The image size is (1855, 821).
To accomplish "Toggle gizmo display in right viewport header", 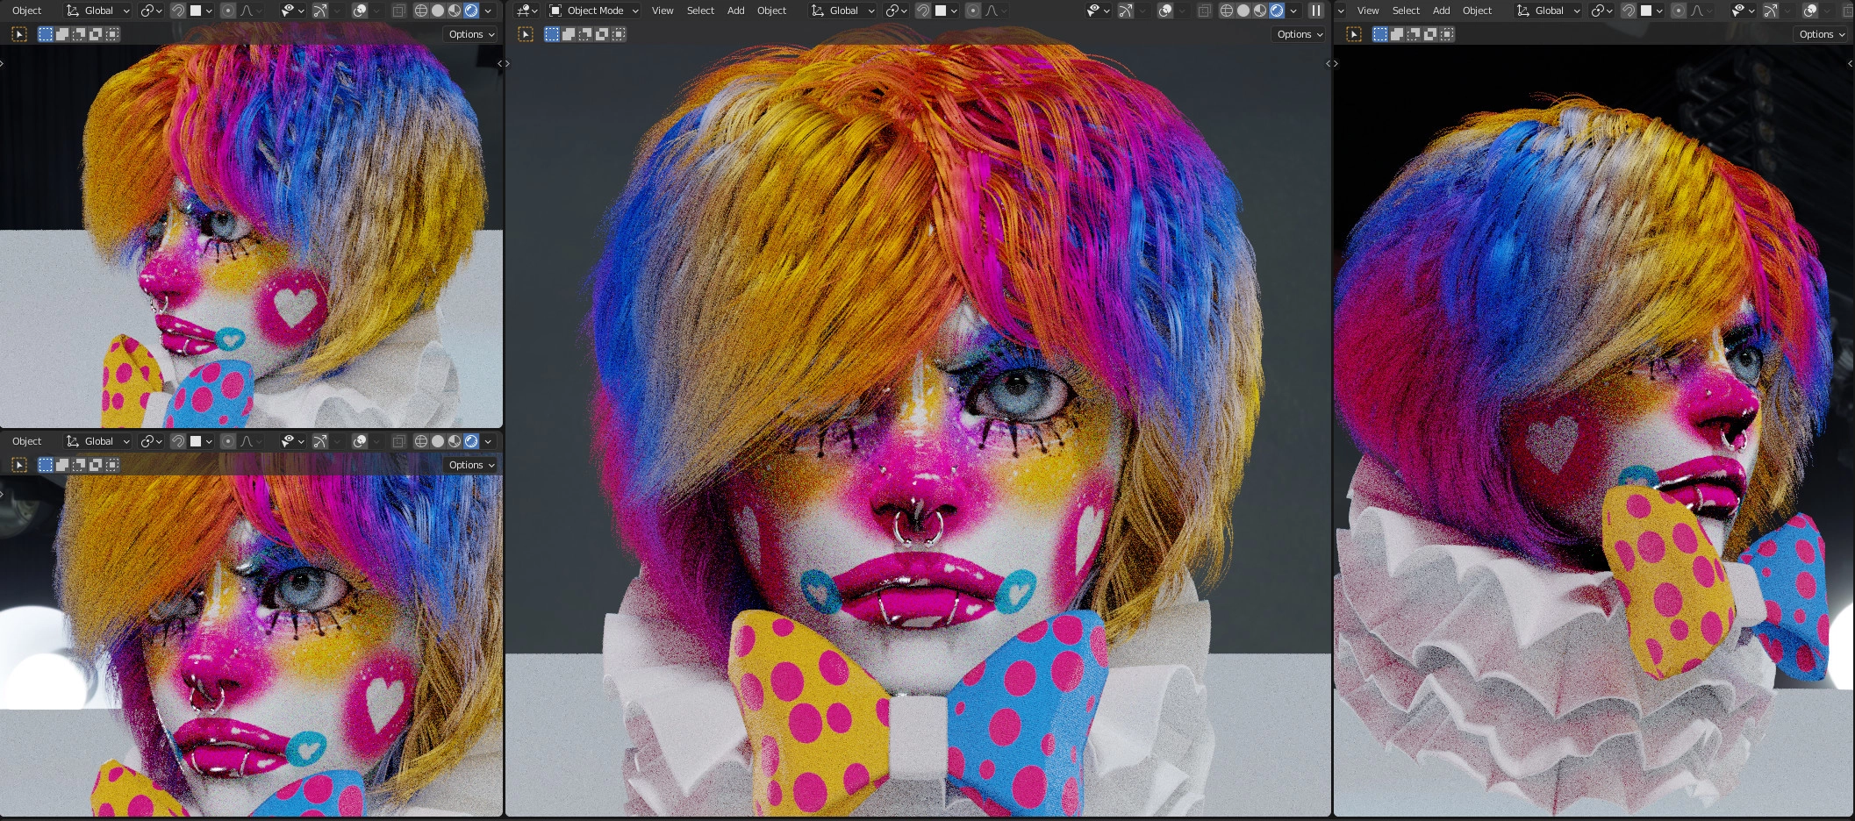I will [1771, 11].
